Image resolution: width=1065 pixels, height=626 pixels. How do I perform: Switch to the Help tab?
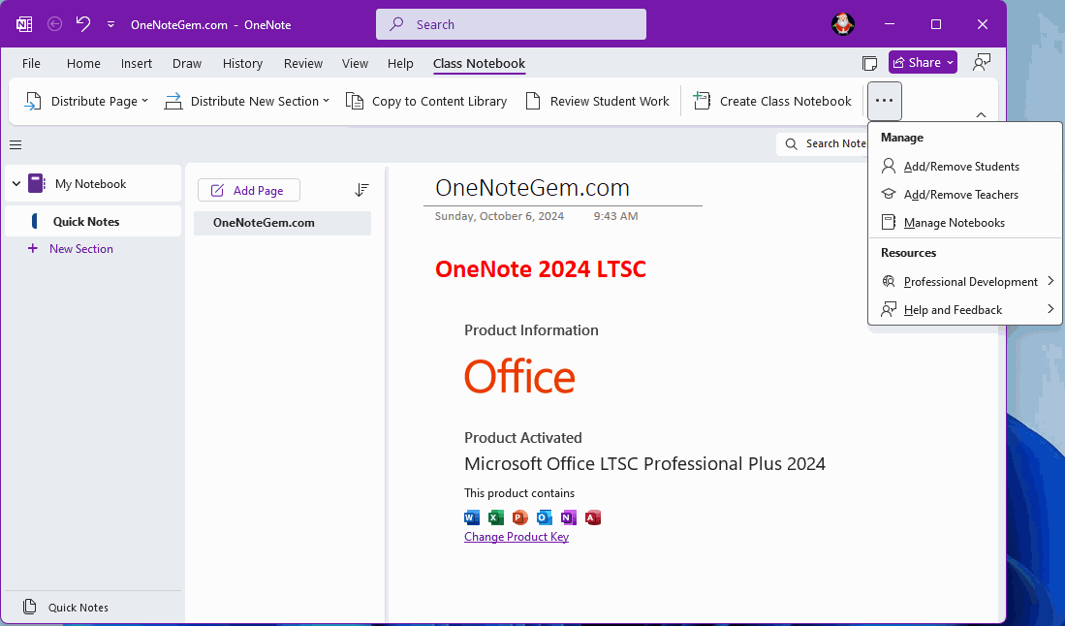400,63
